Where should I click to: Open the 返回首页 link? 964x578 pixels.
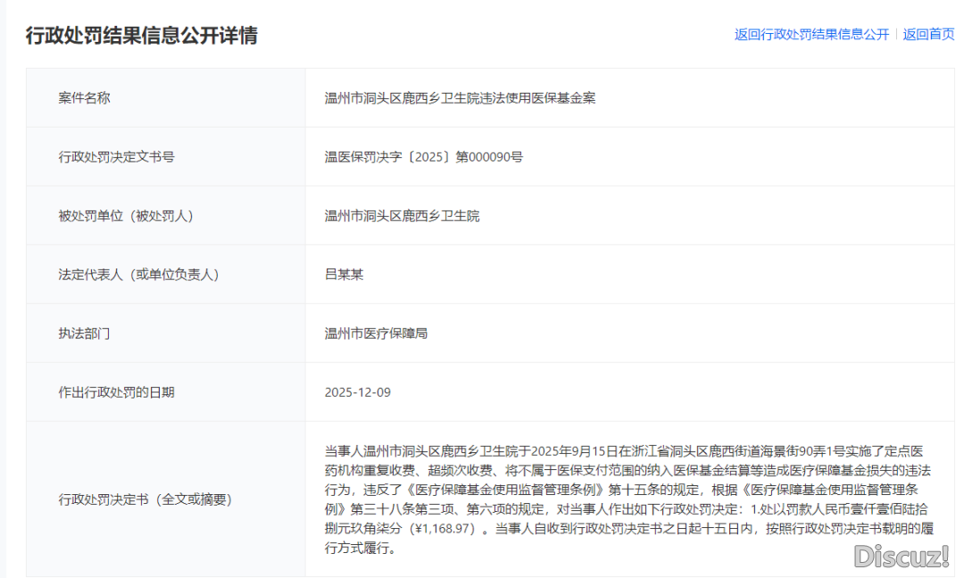coord(928,35)
